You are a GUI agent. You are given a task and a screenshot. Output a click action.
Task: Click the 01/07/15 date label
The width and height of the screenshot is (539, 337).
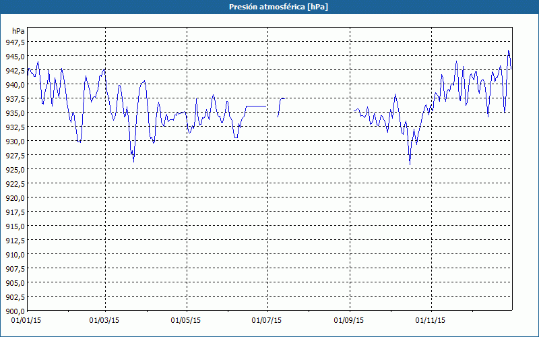pos(267,320)
